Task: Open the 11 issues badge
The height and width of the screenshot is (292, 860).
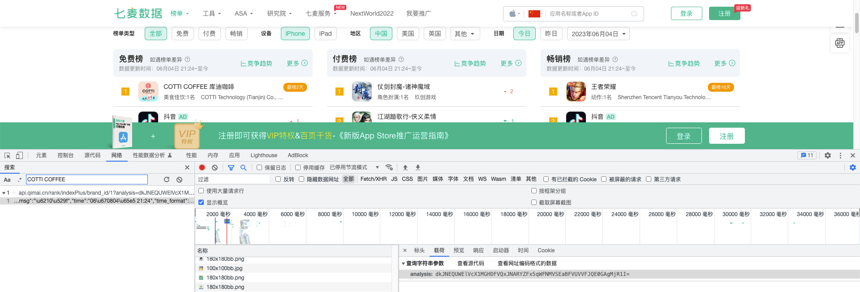Action: [x=807, y=155]
